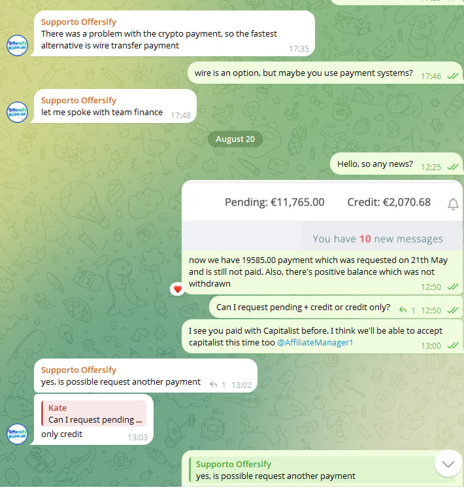Click the August 20 date badge
Image resolution: width=464 pixels, height=492 pixels.
point(235,139)
